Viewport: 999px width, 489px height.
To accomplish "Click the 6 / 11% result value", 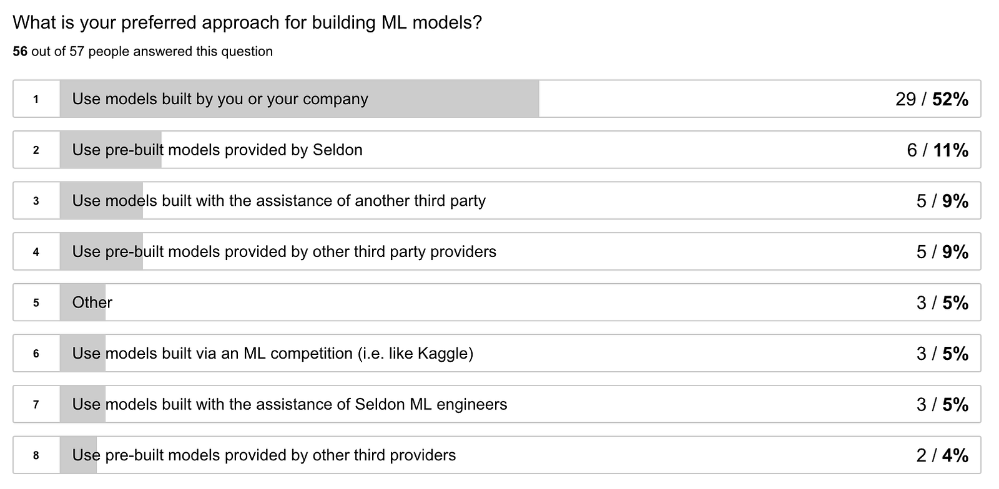I will coord(937,150).
